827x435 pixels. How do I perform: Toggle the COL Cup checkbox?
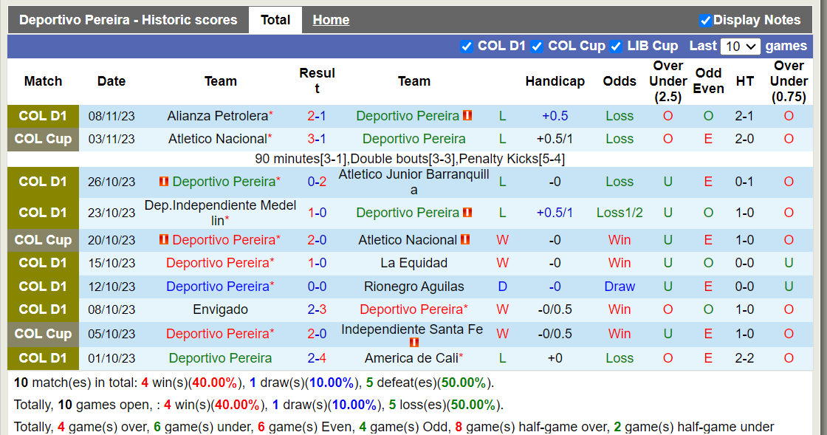tap(537, 46)
